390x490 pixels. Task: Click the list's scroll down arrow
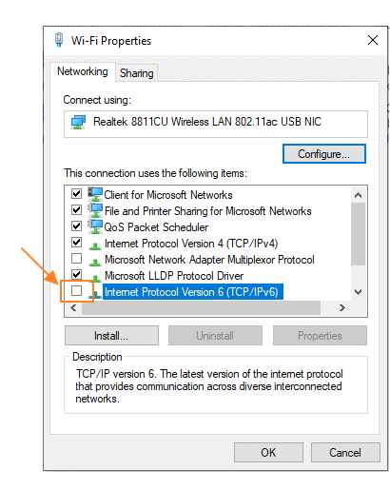click(x=359, y=292)
